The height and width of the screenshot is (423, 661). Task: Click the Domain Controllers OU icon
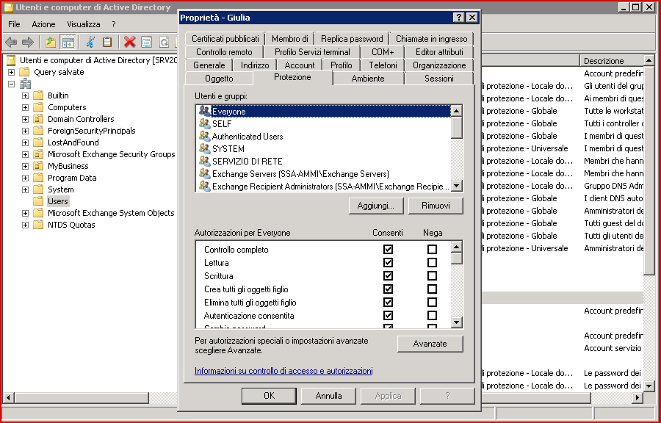(x=38, y=119)
